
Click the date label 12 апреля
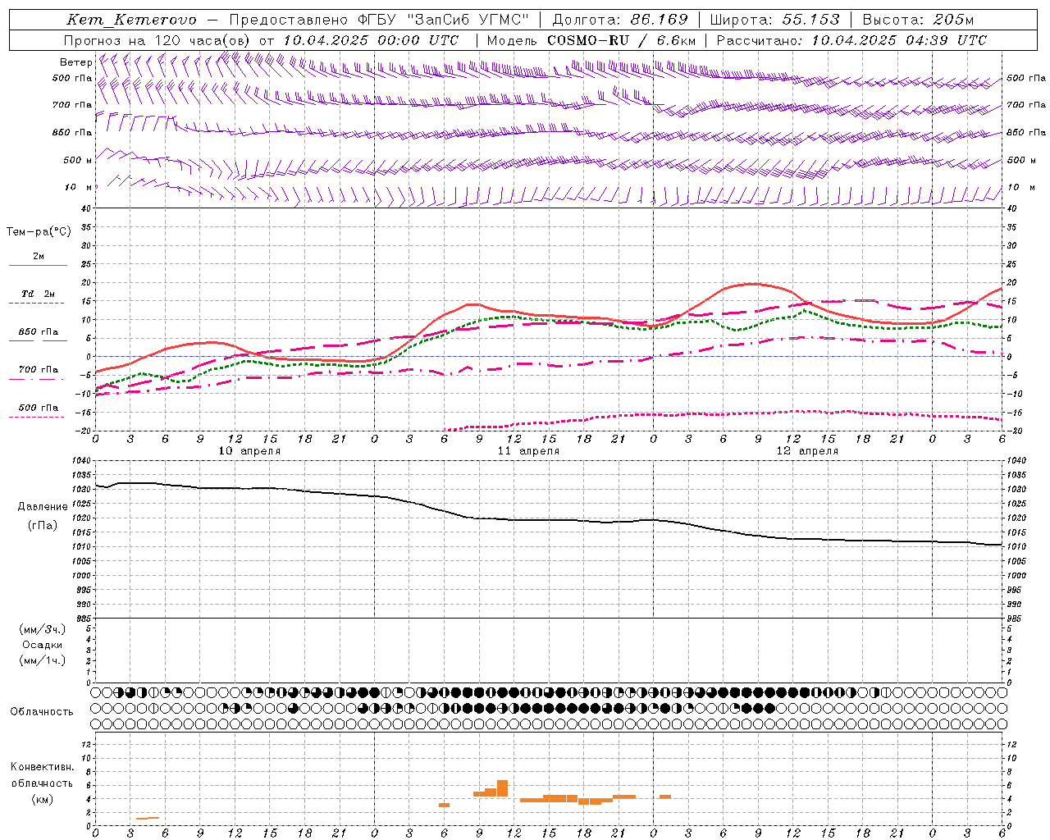click(x=807, y=450)
